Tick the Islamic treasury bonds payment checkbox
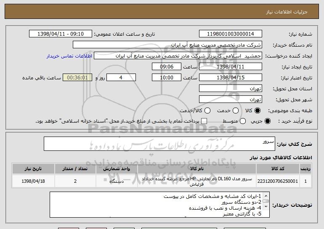The height and width of the screenshot is (229, 324). 204,121
